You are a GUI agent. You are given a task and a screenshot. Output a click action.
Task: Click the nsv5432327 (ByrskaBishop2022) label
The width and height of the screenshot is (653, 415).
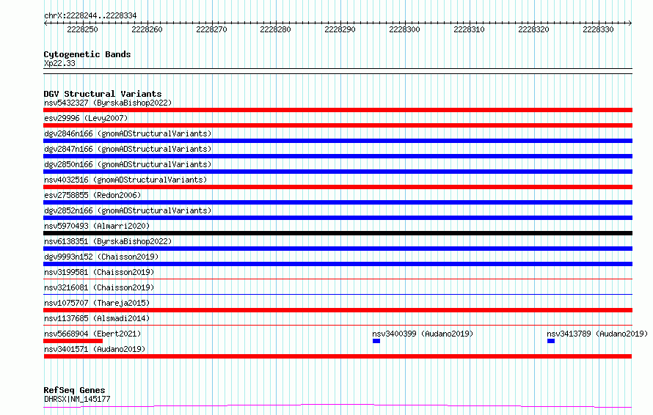pos(108,103)
